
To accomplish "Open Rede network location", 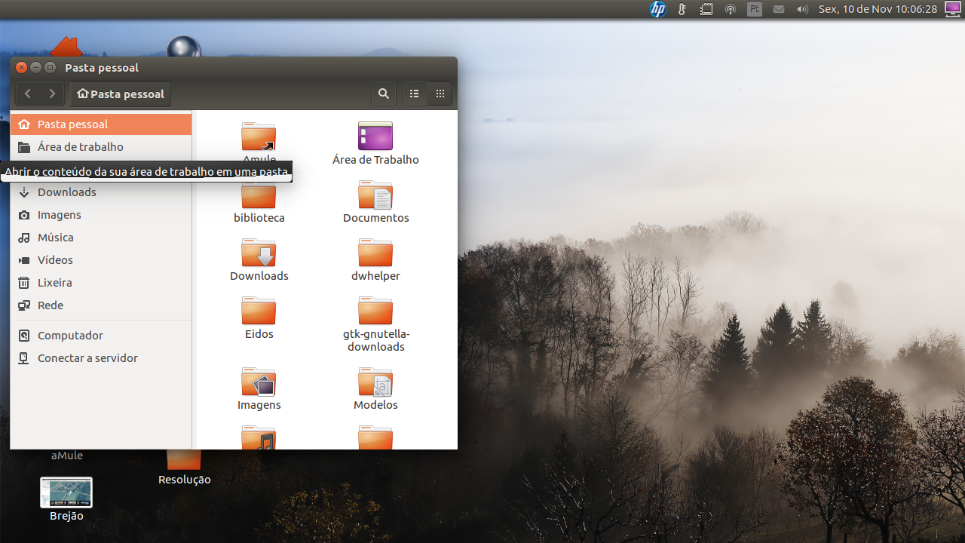I will point(101,305).
